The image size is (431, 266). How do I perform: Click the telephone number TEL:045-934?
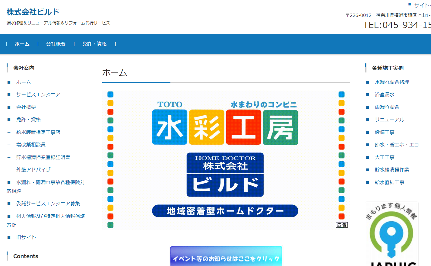397,25
